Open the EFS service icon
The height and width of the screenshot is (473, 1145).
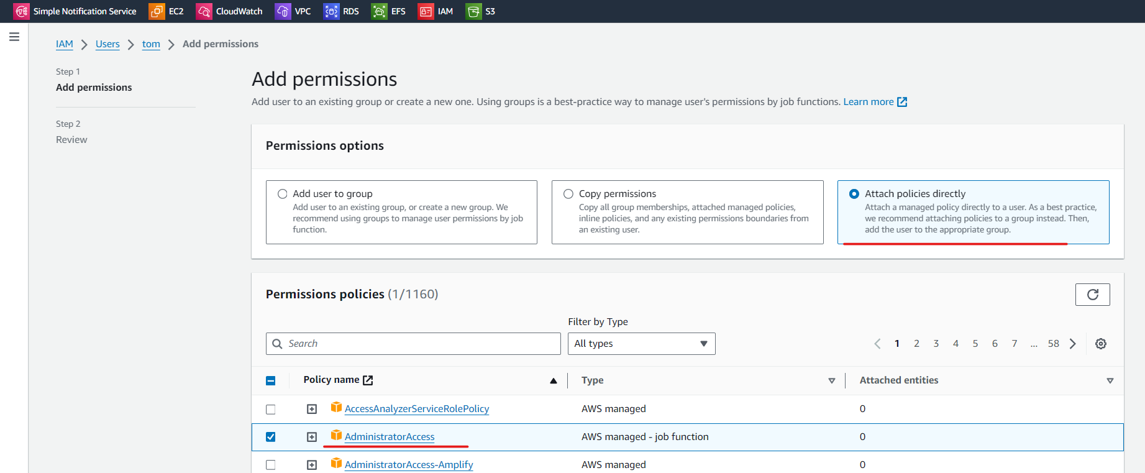tap(379, 11)
